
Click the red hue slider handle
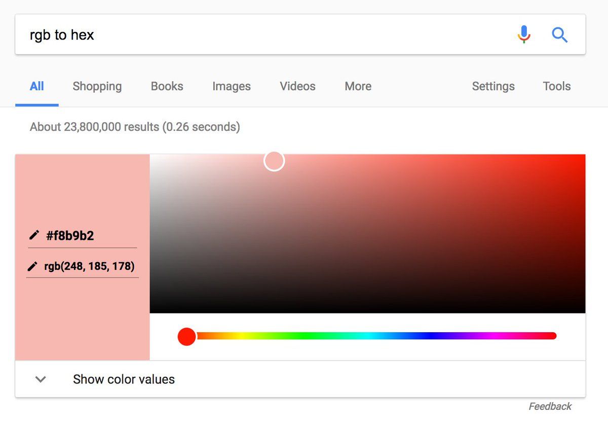click(186, 336)
